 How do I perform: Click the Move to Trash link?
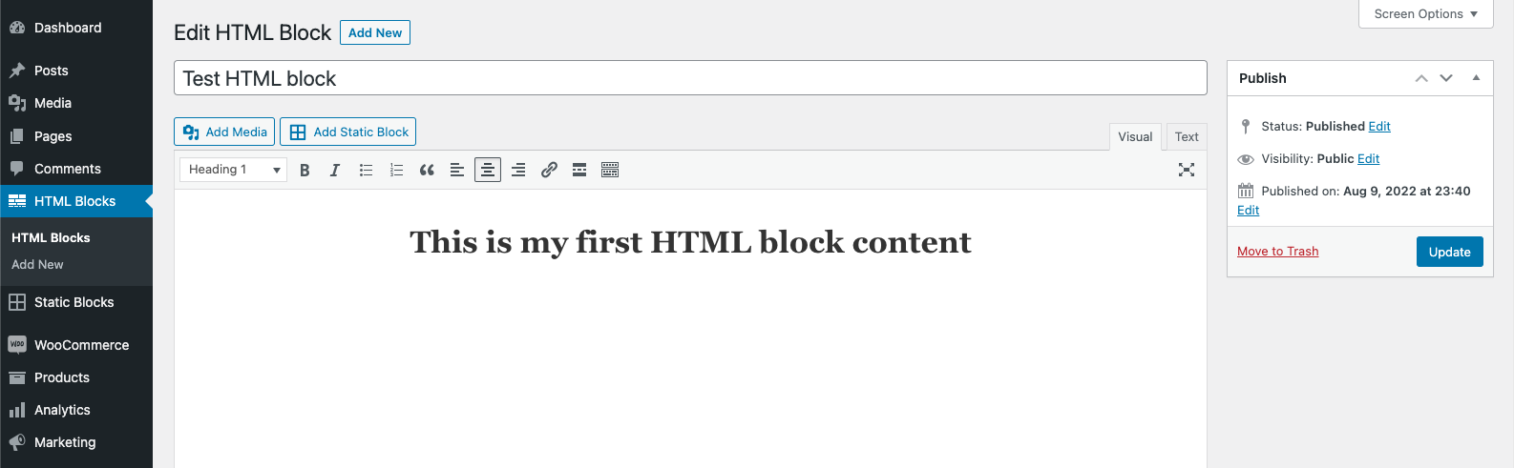(1277, 251)
